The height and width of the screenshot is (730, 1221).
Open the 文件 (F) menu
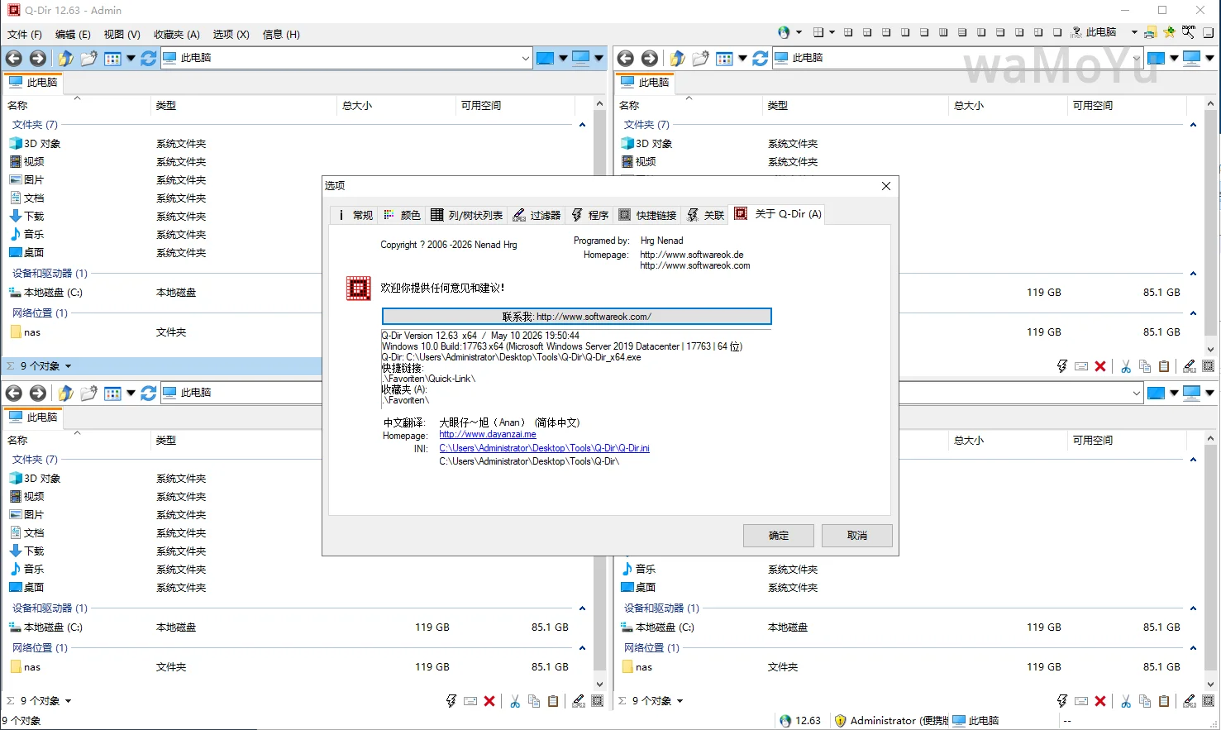(25, 35)
